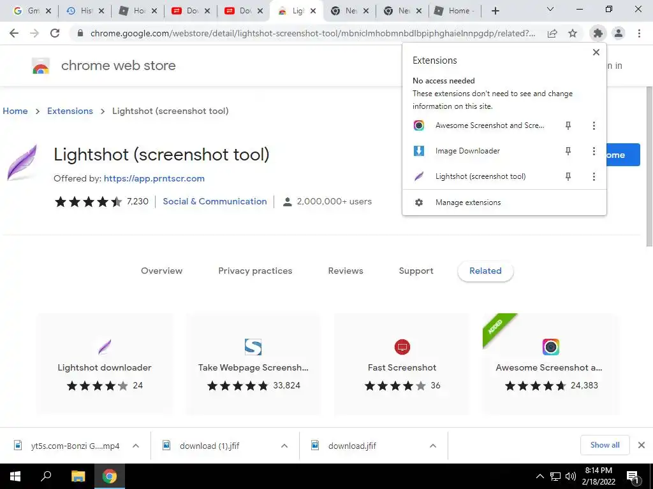The height and width of the screenshot is (489, 653).
Task: Open the Windows Start menu
Action: pos(15,476)
